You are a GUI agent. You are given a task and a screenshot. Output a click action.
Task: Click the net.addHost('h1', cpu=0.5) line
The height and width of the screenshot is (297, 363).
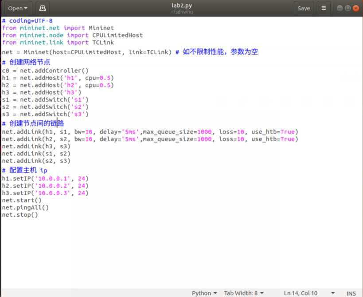point(58,78)
